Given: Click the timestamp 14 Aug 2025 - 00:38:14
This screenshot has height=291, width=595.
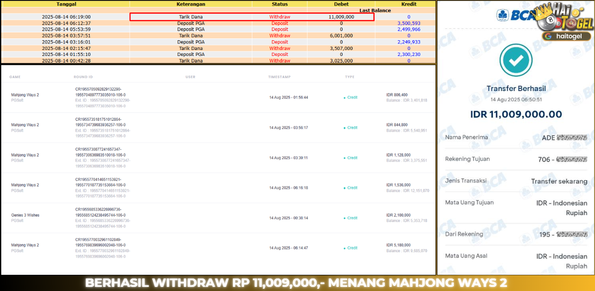Looking at the screenshot, I should pyautogui.click(x=288, y=218).
